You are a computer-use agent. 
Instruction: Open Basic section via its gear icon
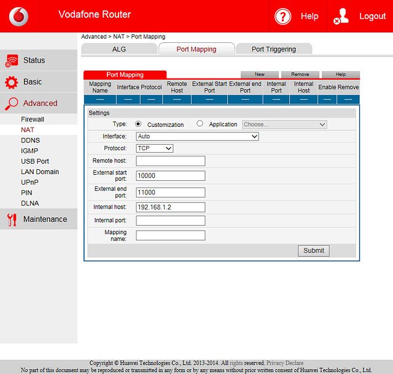point(12,82)
